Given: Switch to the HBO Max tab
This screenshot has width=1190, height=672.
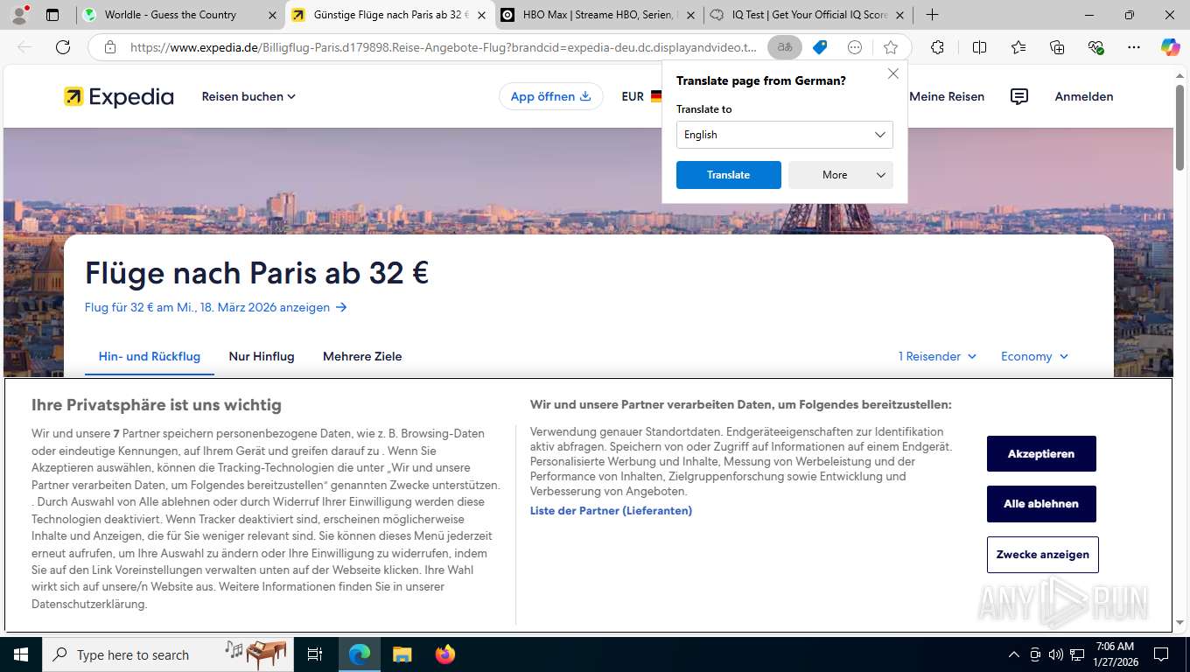Looking at the screenshot, I should pos(598,15).
